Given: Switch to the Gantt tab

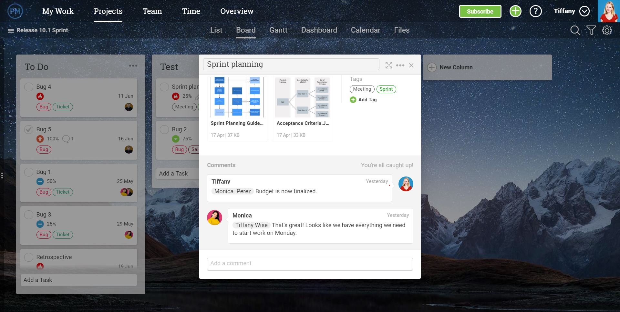Looking at the screenshot, I should tap(278, 30).
